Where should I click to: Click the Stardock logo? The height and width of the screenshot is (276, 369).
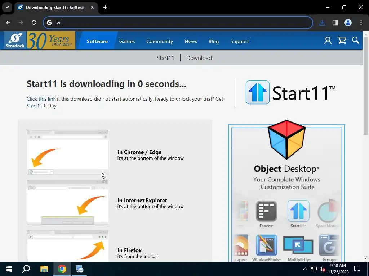click(15, 40)
